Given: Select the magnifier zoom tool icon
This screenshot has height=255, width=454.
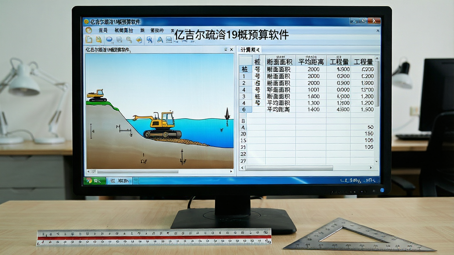Looking at the screenshot, I should [x=129, y=40].
